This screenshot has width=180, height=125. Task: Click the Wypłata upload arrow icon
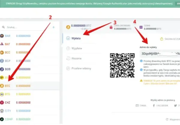(68, 48)
